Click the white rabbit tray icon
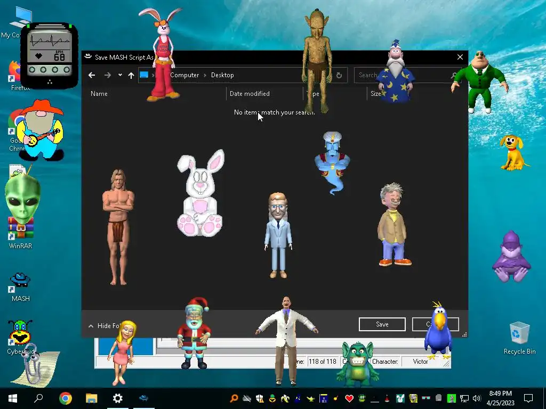Viewport: 546px width, 409px height. (400, 398)
